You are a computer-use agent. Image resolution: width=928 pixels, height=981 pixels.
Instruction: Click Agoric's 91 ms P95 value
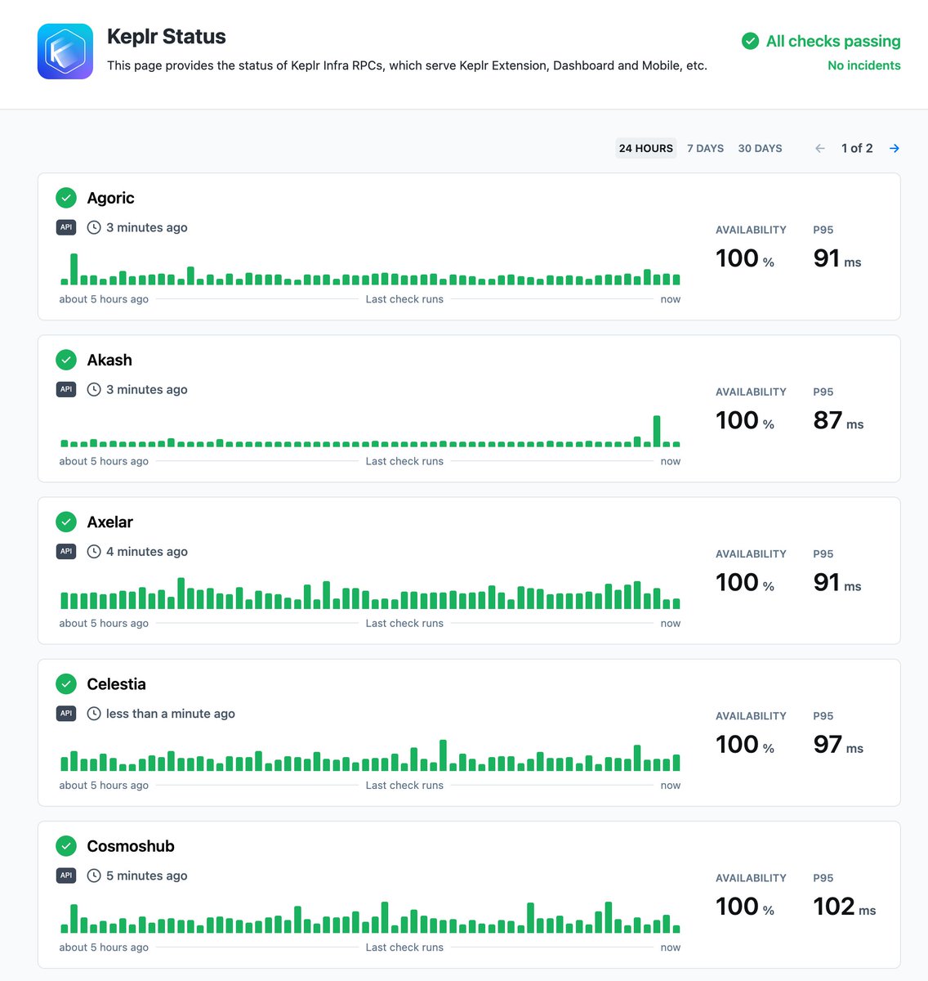pos(837,258)
